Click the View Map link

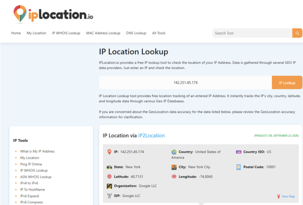(288, 196)
